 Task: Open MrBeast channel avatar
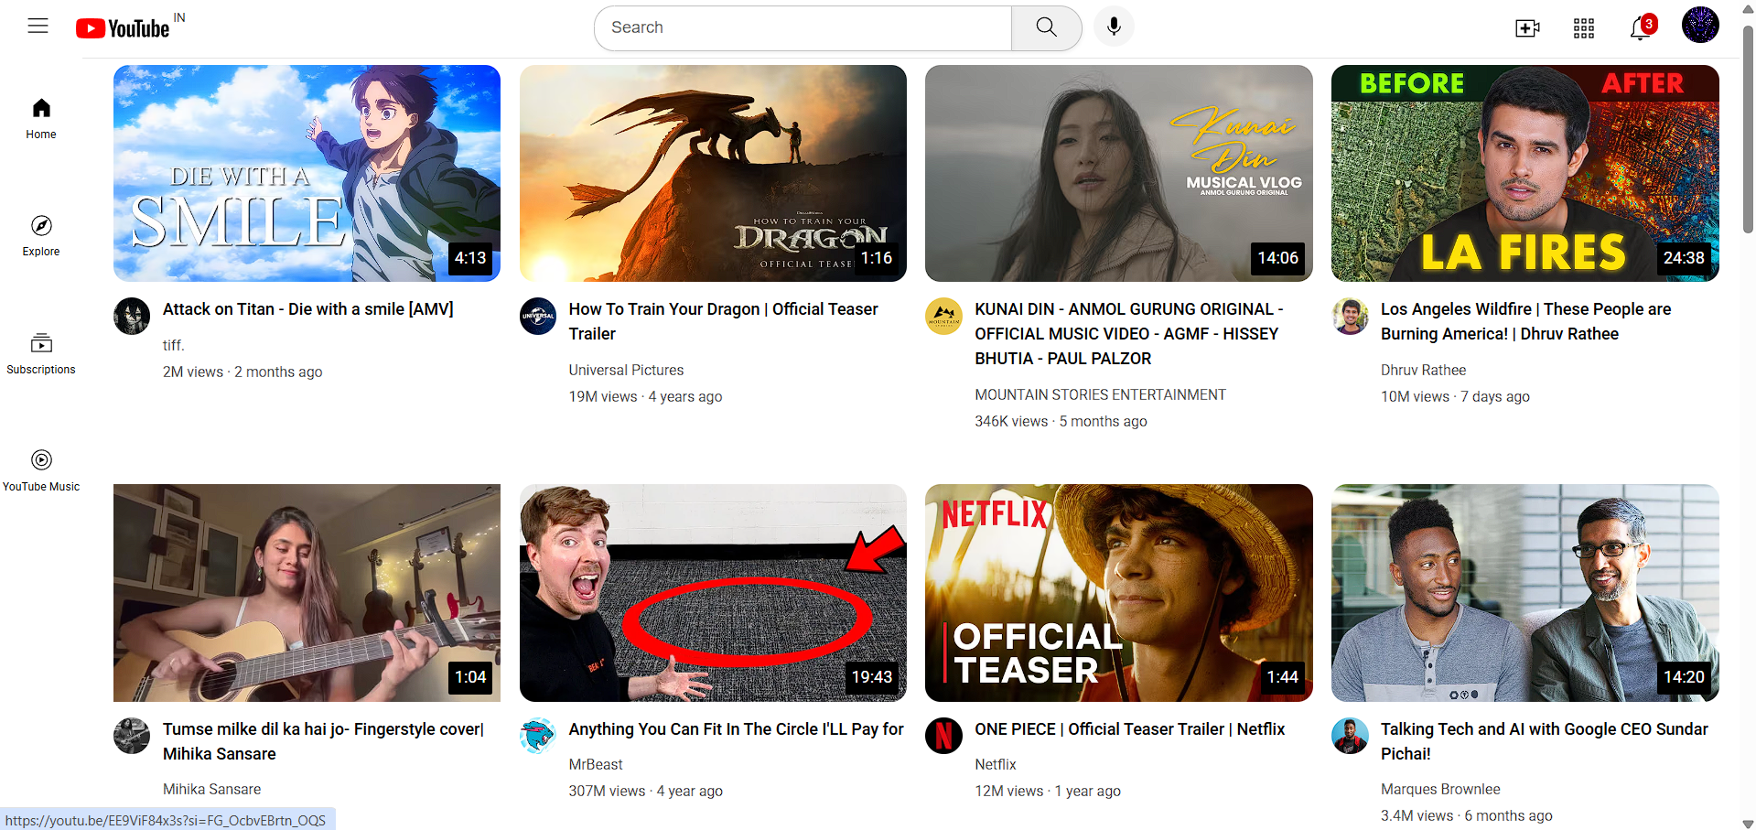click(x=538, y=736)
